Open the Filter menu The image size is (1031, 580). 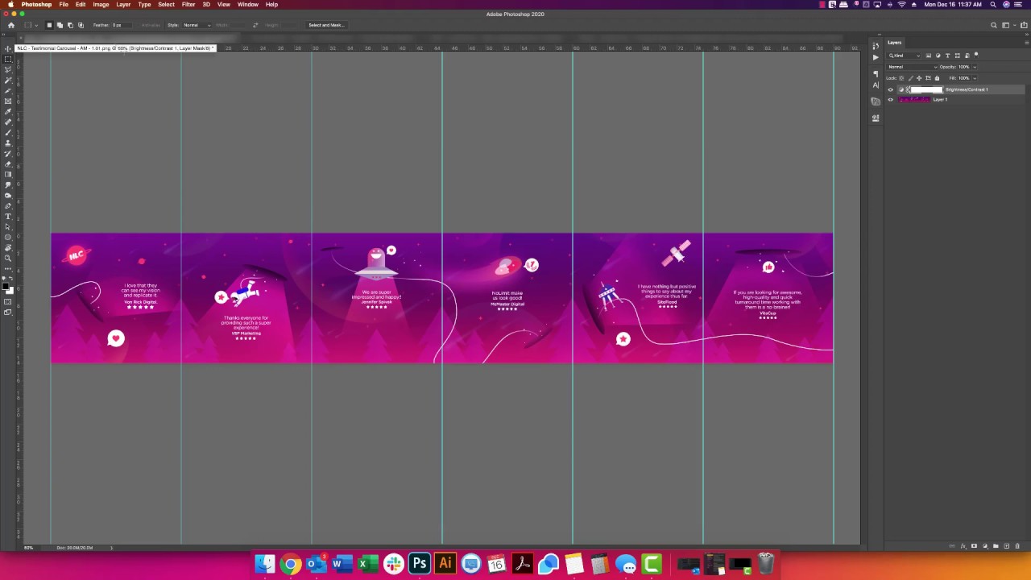tap(188, 5)
